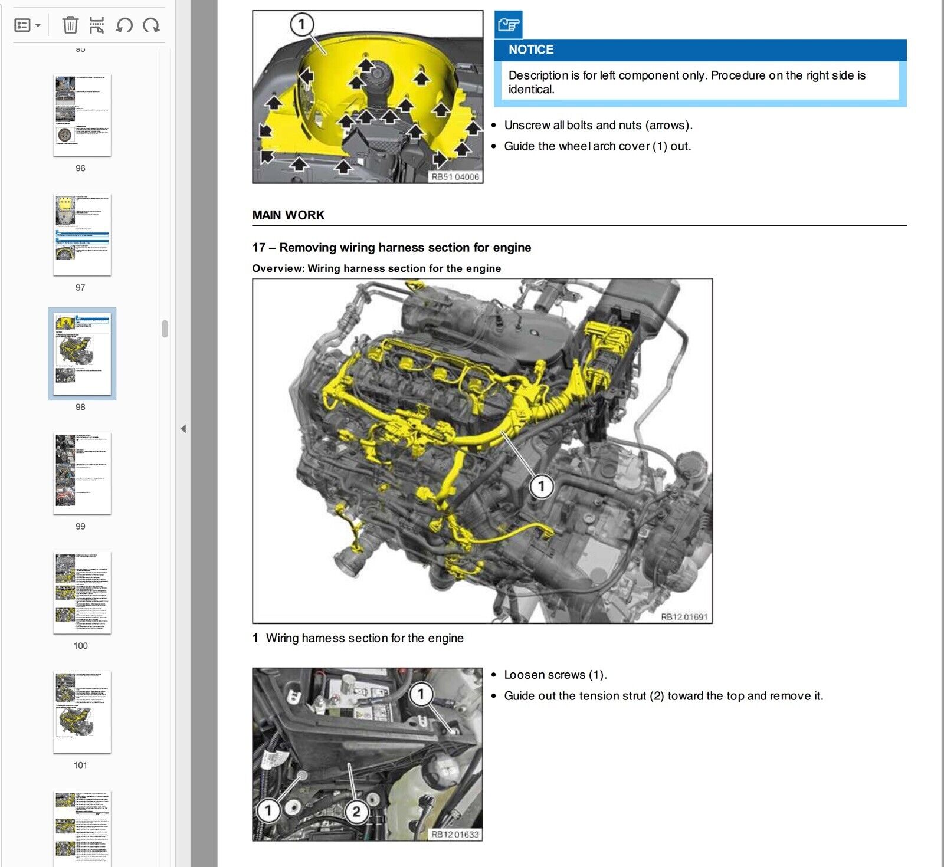Open the page 97 thumbnail

click(81, 235)
